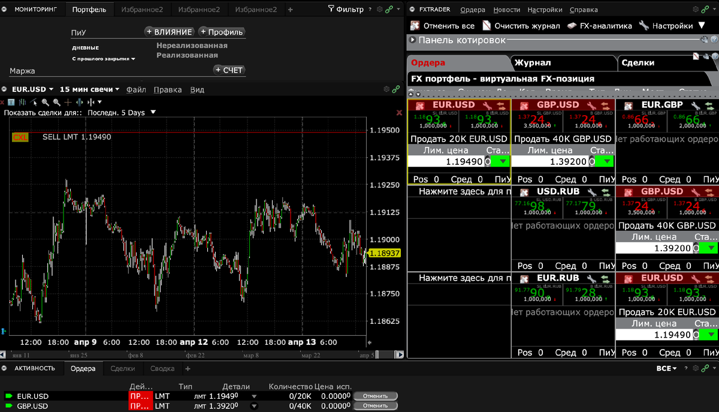The height and width of the screenshot is (412, 719).
Task: Select the text annotation tool on chart toolbar
Action: tap(11, 102)
